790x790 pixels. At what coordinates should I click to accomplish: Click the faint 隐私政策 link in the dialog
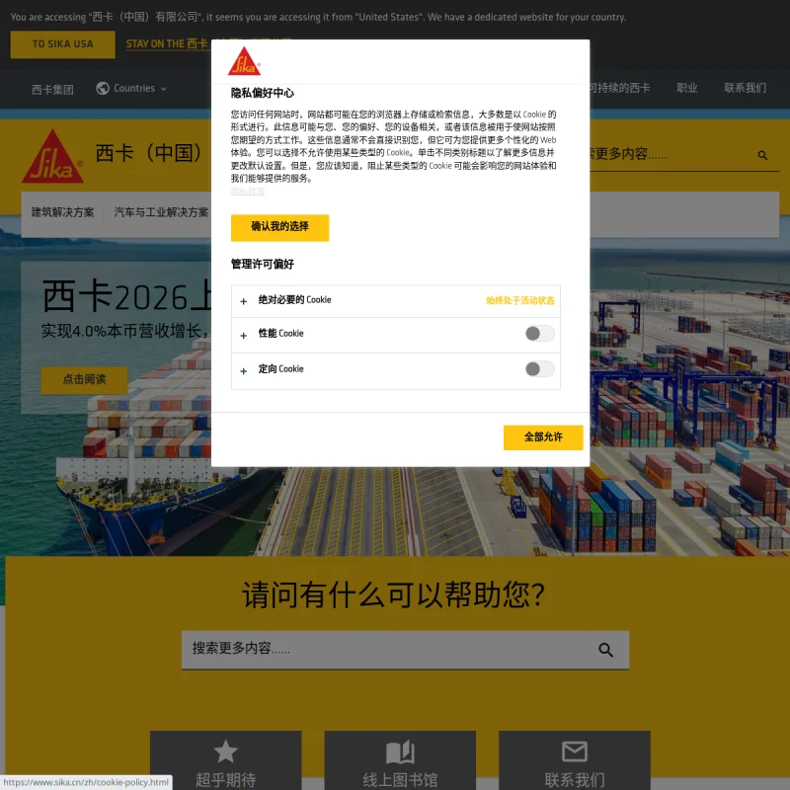tap(248, 191)
